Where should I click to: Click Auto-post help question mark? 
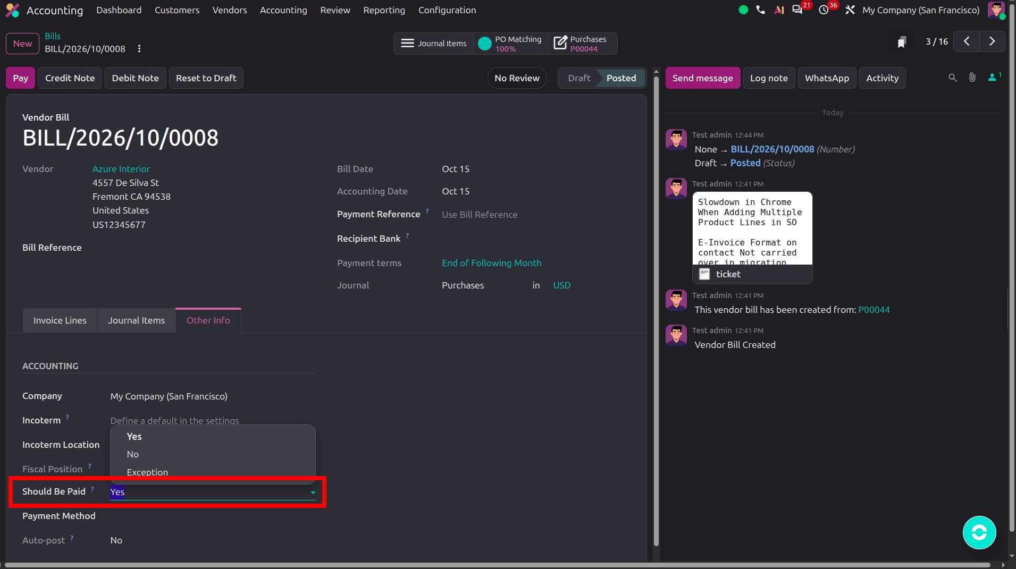pos(72,538)
